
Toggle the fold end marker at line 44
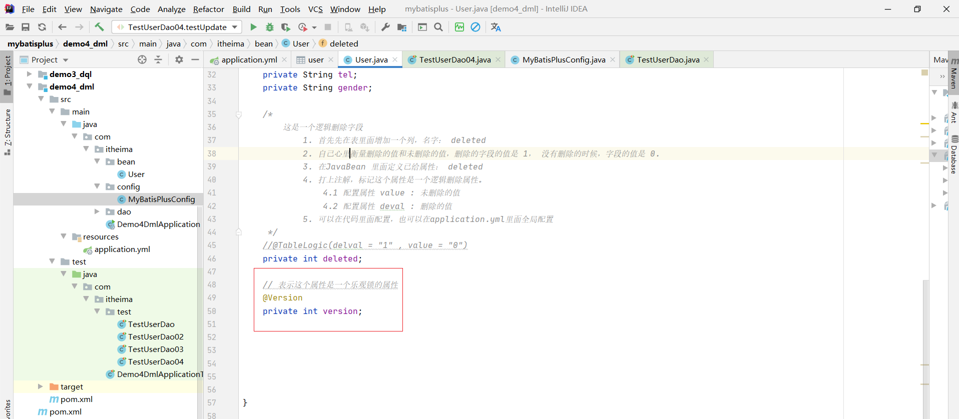point(239,232)
